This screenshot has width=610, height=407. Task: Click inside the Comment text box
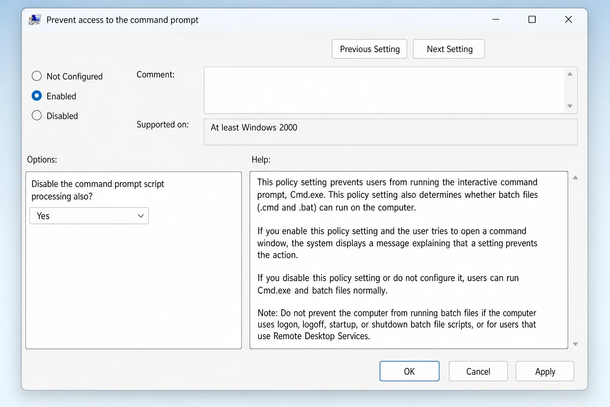tap(384, 90)
